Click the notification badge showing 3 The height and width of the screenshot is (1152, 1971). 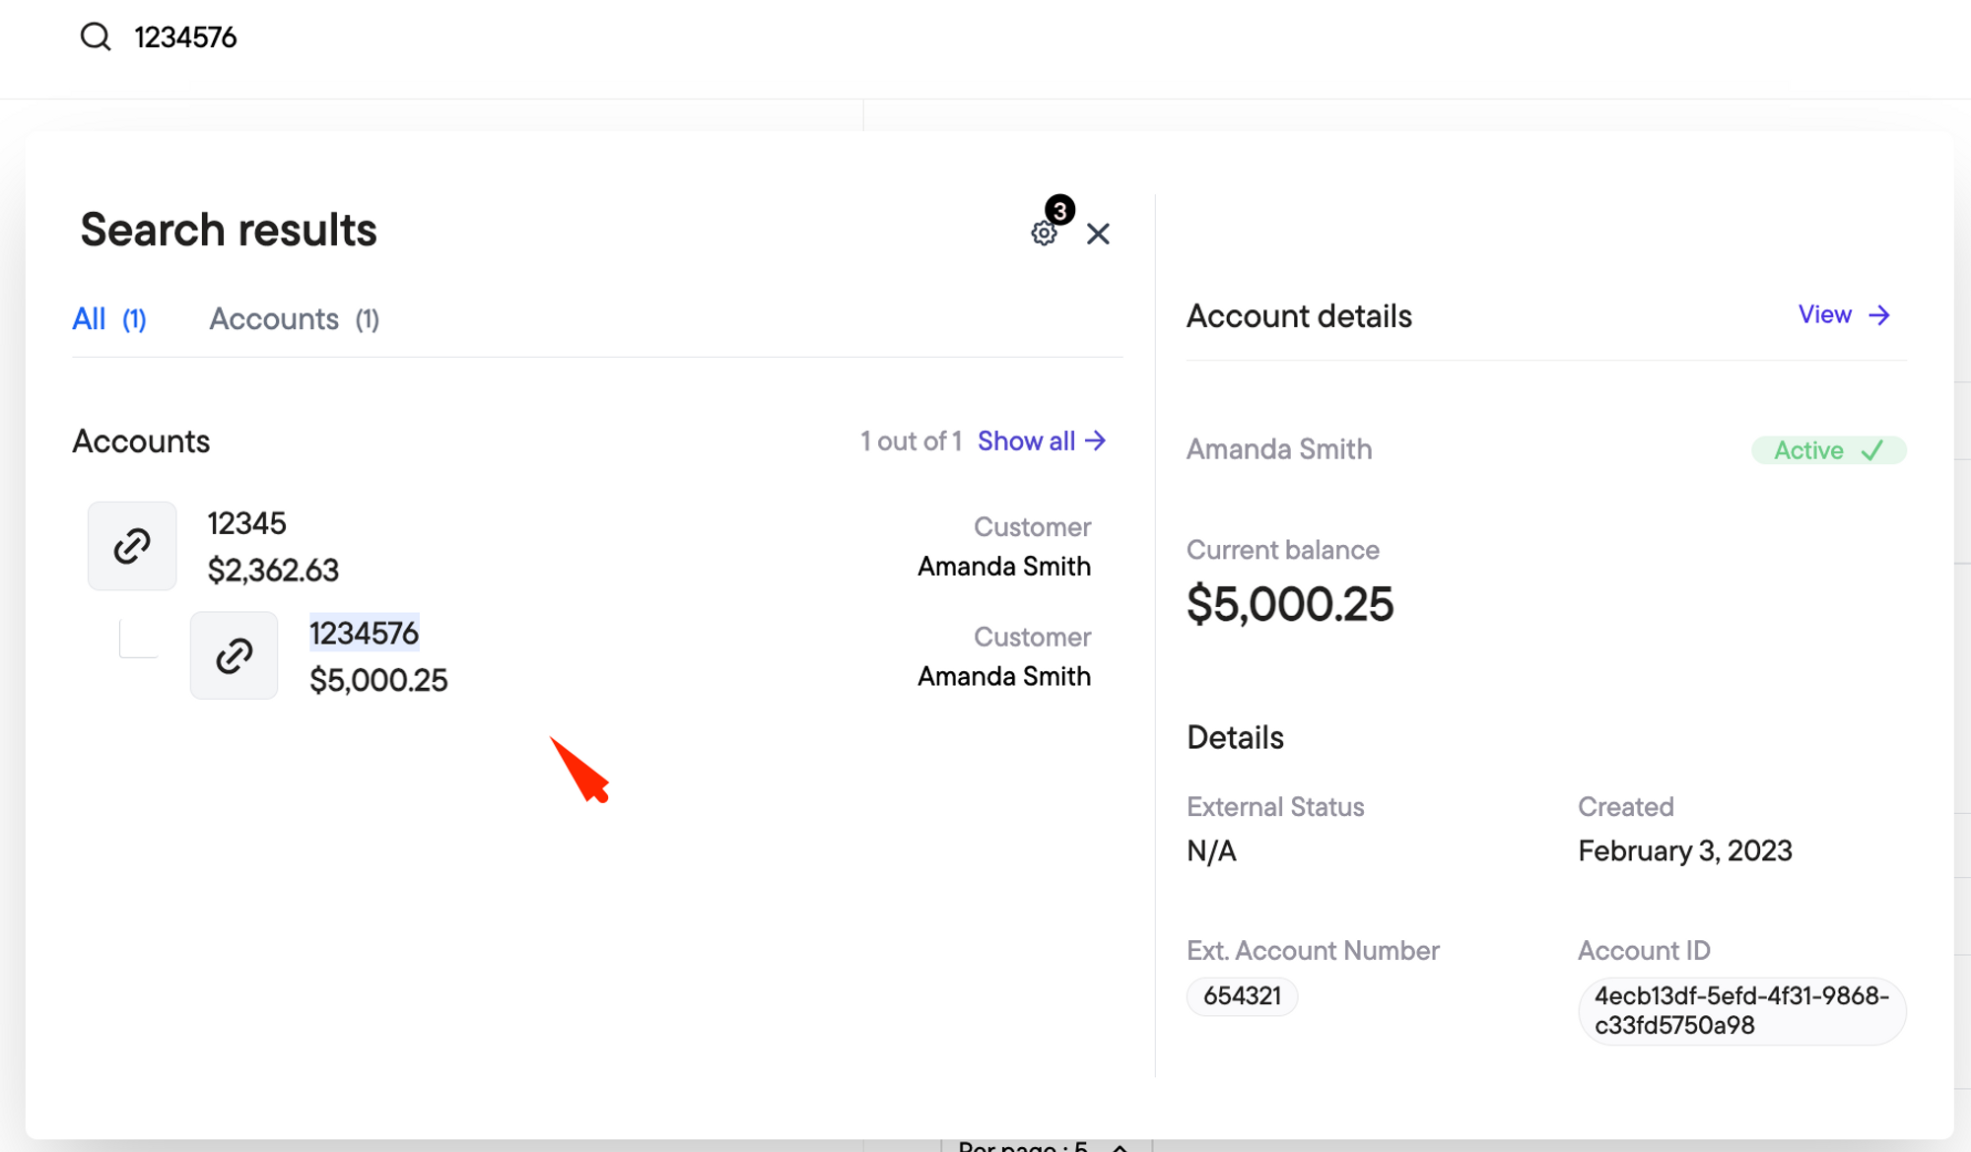1059,210
